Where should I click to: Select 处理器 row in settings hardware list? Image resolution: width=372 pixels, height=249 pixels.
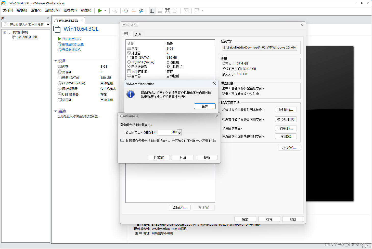(170, 53)
